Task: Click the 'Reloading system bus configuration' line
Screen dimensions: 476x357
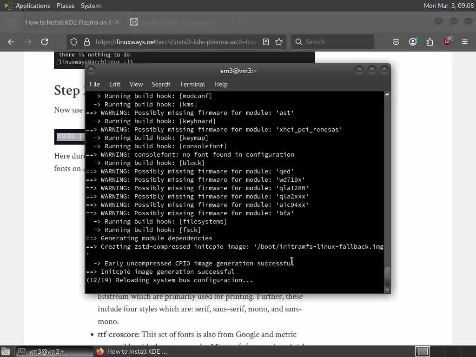Action: (x=170, y=280)
